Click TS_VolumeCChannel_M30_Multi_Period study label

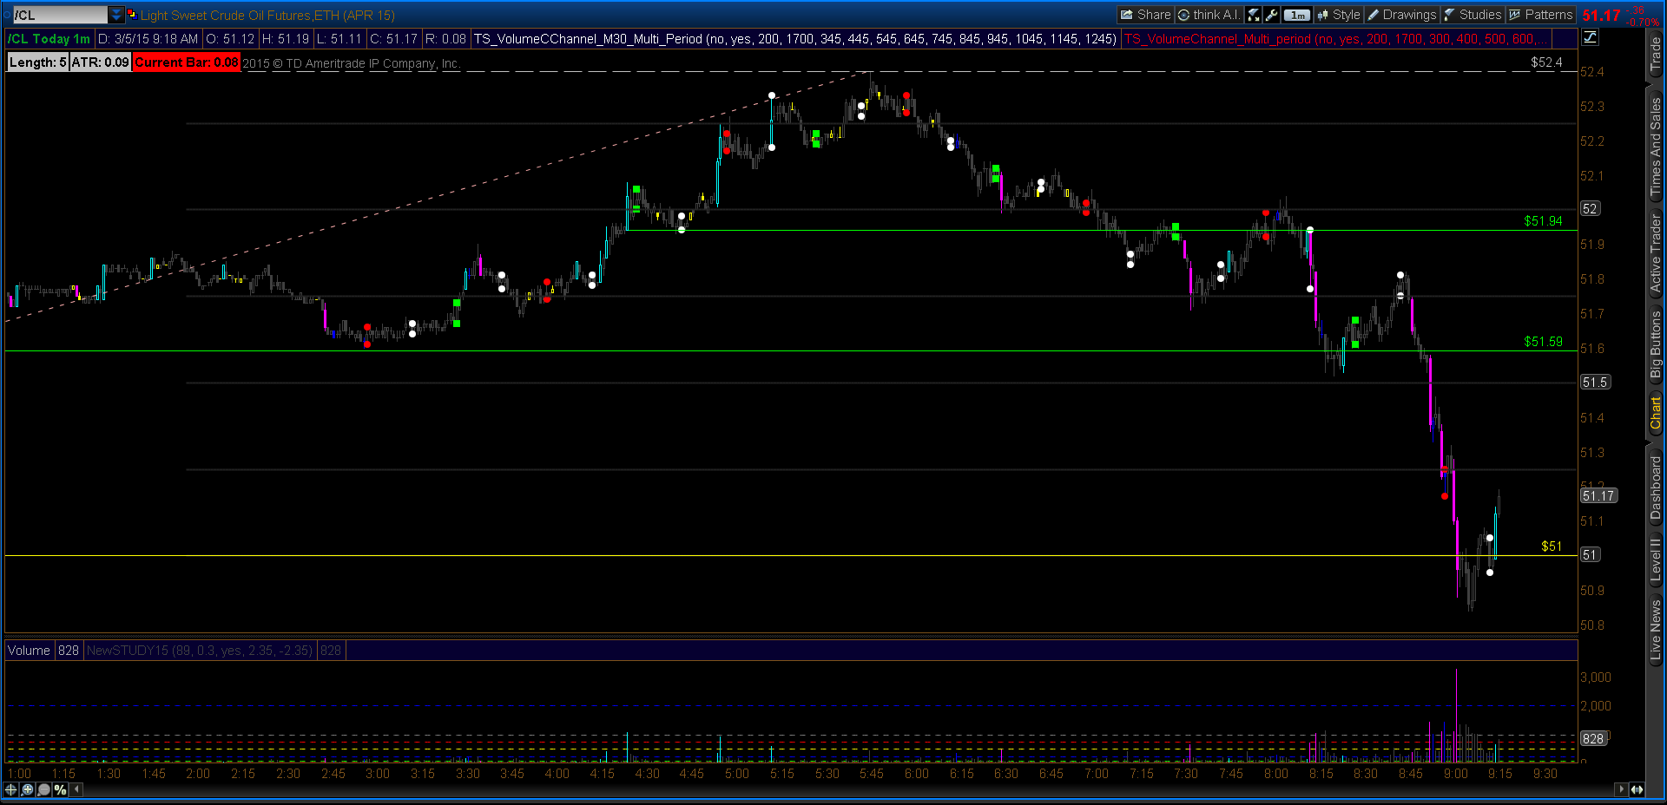[x=794, y=39]
